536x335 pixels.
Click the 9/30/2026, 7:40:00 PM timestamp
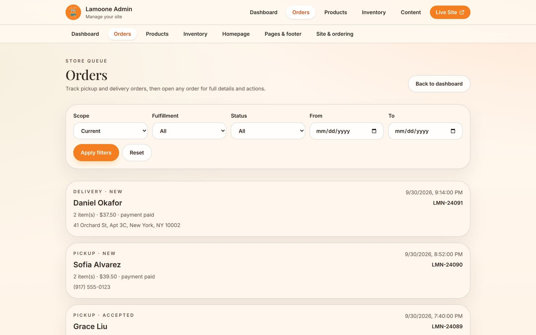(x=433, y=316)
